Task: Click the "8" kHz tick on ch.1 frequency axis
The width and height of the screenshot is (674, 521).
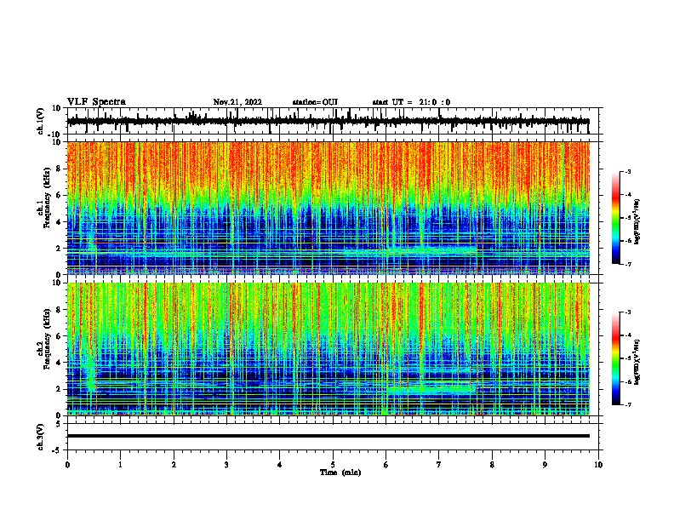Action: pos(59,169)
